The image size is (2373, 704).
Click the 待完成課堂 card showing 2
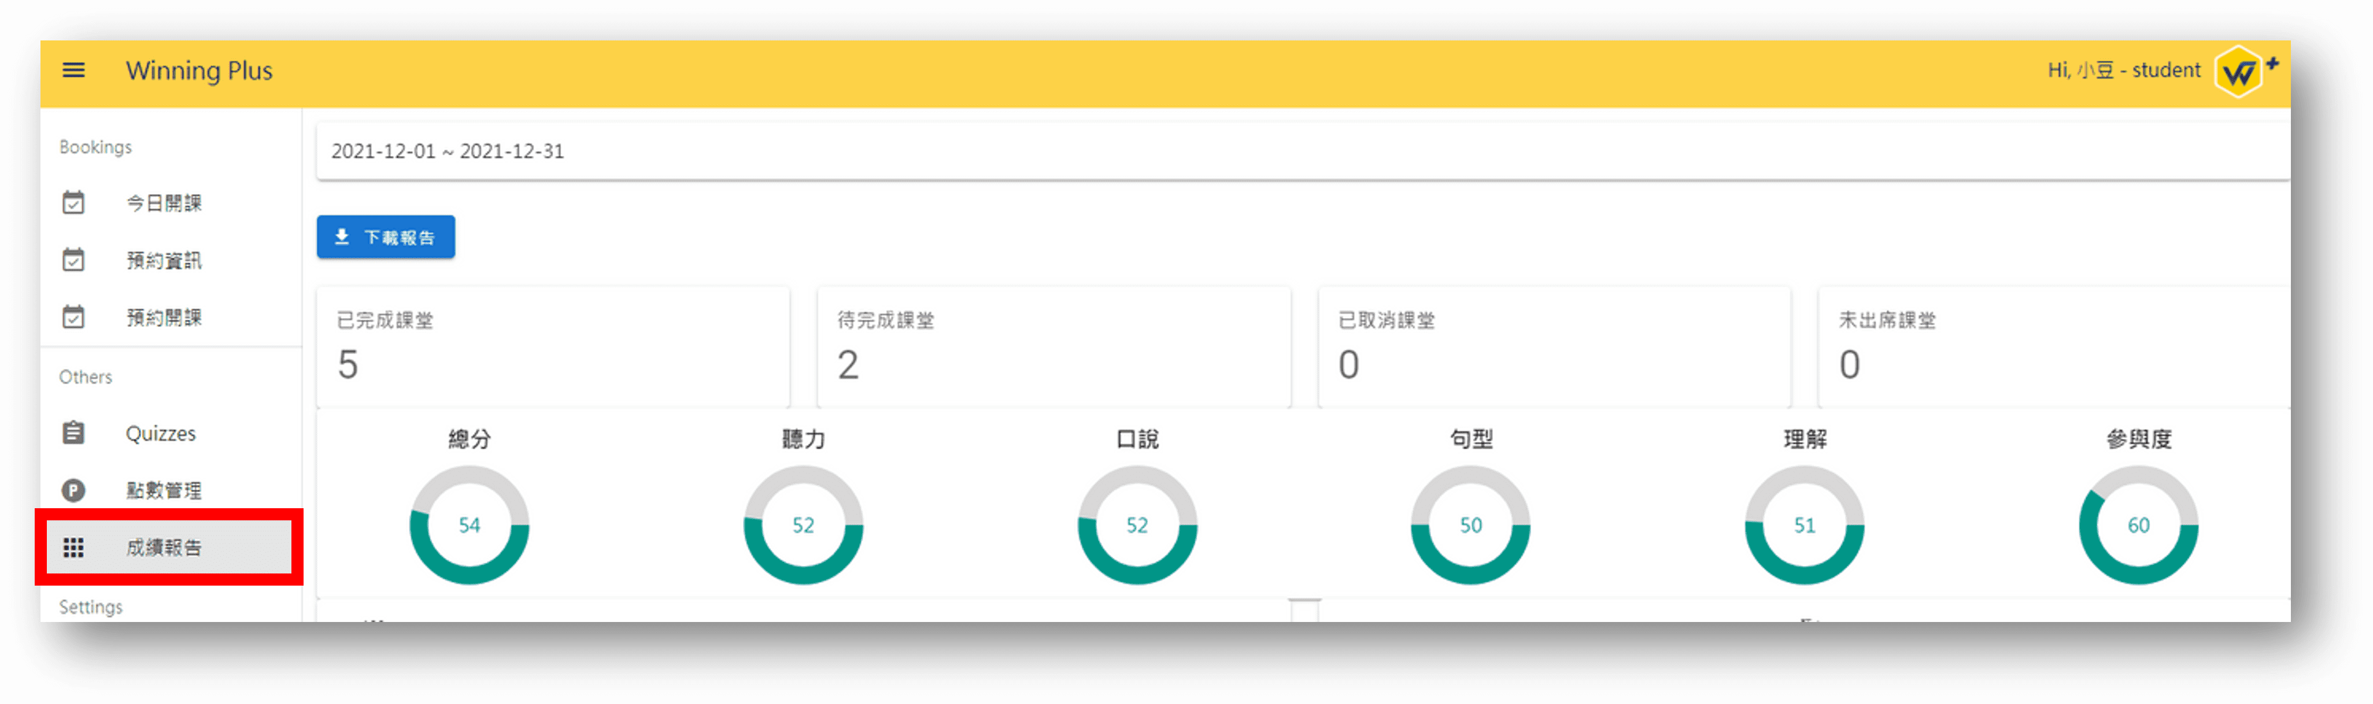(x=1054, y=346)
